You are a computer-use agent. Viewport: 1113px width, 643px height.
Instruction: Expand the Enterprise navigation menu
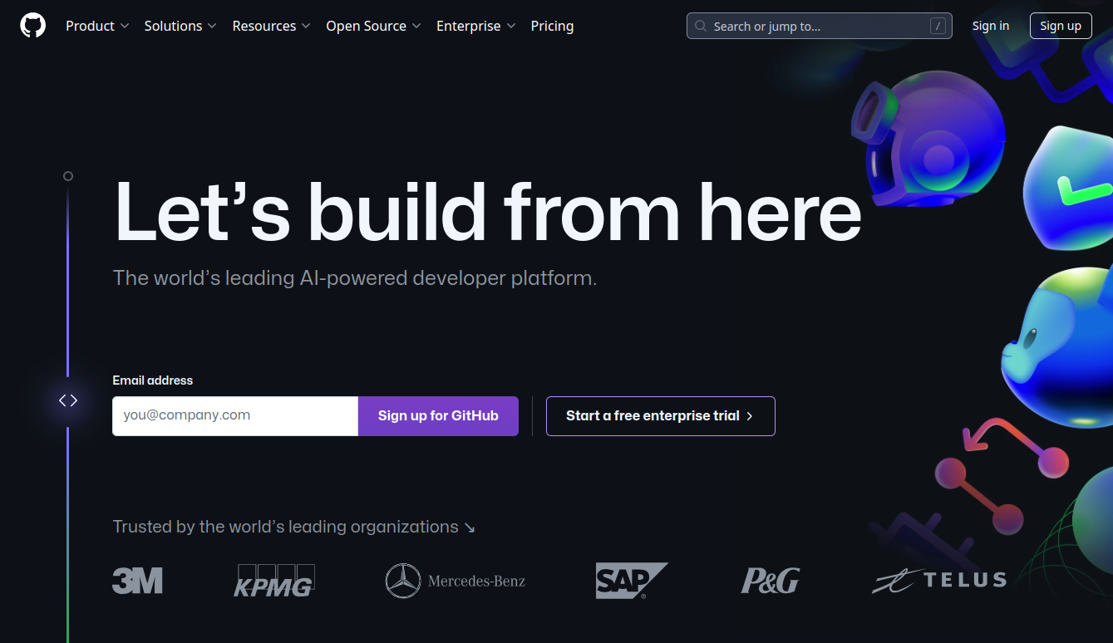click(x=476, y=26)
